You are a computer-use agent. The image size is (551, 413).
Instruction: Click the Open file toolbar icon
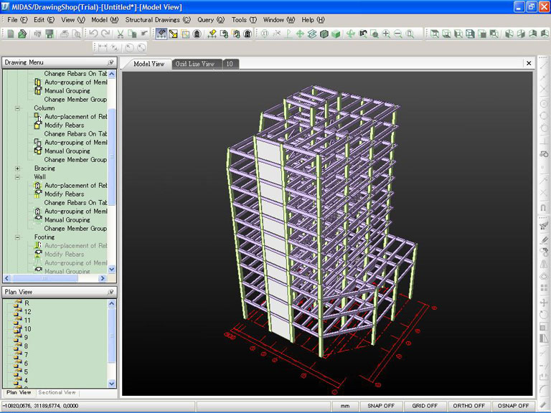[x=22, y=34]
